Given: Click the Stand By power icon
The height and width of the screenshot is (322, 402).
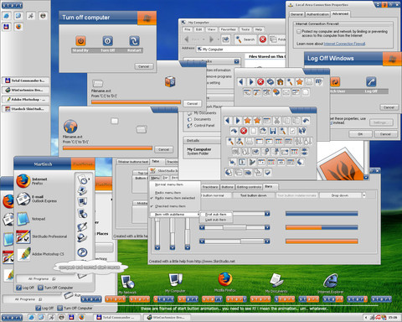Looking at the screenshot, I should [80, 41].
